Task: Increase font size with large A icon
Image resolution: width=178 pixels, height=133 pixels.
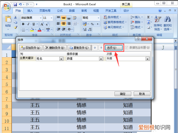Action: click(42, 24)
